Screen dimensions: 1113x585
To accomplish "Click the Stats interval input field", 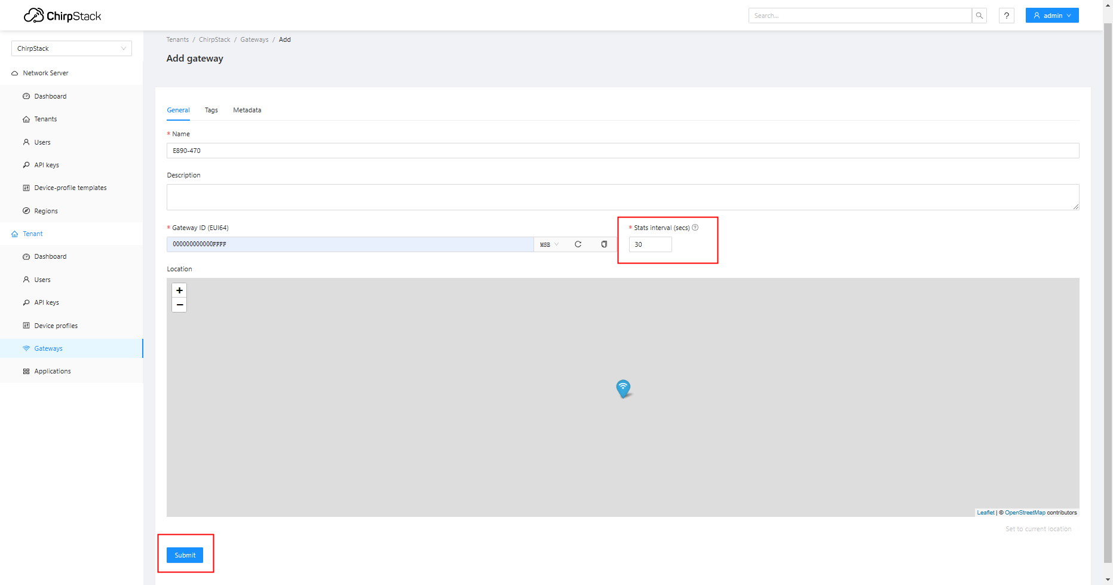I will click(x=650, y=244).
